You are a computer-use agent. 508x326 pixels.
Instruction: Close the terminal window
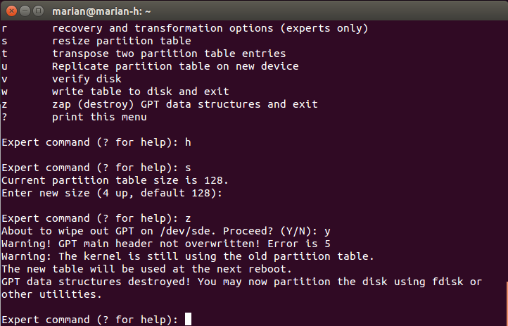11,11
